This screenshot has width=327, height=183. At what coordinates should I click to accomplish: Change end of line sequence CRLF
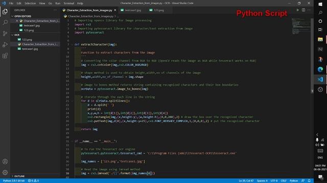[x=284, y=181]
